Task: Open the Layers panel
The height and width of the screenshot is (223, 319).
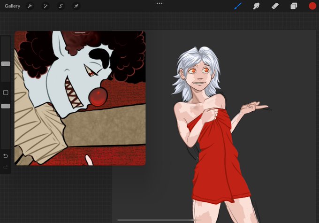Action: click(x=294, y=6)
